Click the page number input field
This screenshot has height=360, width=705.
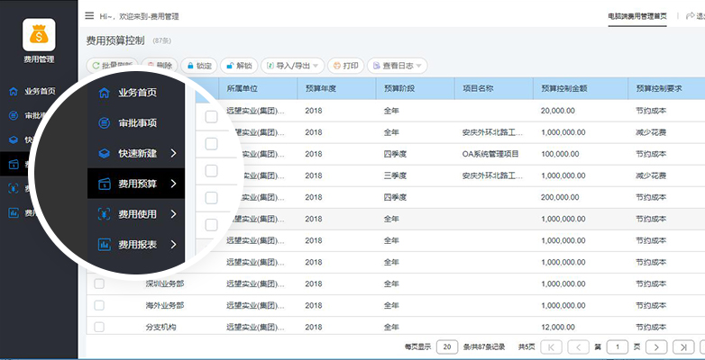click(x=618, y=347)
